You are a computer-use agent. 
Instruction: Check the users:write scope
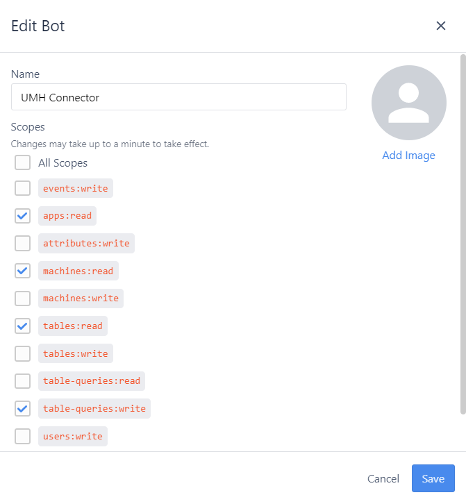point(22,436)
